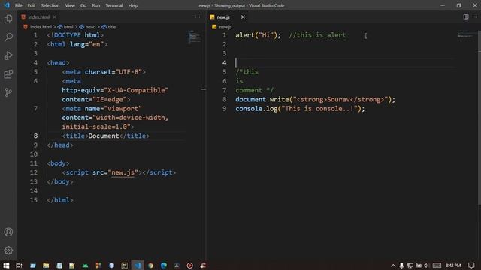The image size is (481, 270).
Task: Open the Extensions view
Action: (x=8, y=74)
